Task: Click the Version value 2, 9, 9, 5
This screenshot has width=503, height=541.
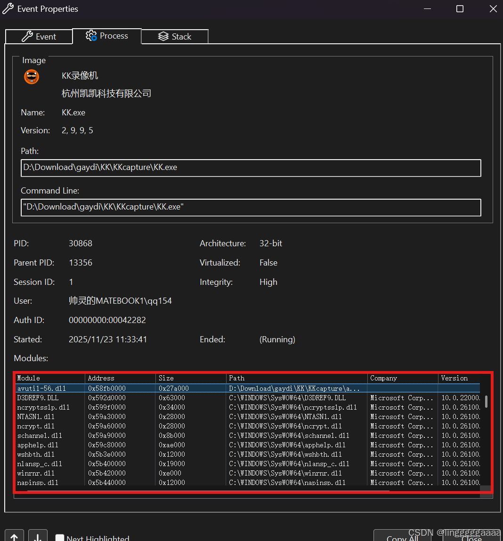Action: (x=77, y=130)
